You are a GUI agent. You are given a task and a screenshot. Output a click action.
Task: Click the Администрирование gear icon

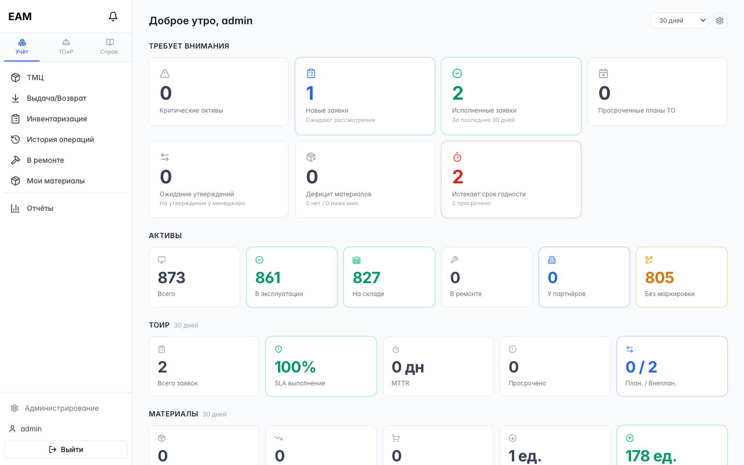14,408
